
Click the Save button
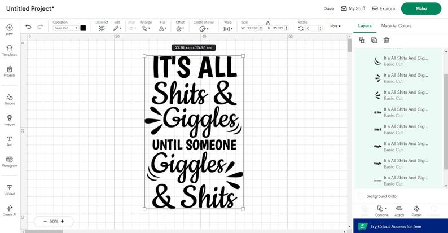tap(329, 8)
